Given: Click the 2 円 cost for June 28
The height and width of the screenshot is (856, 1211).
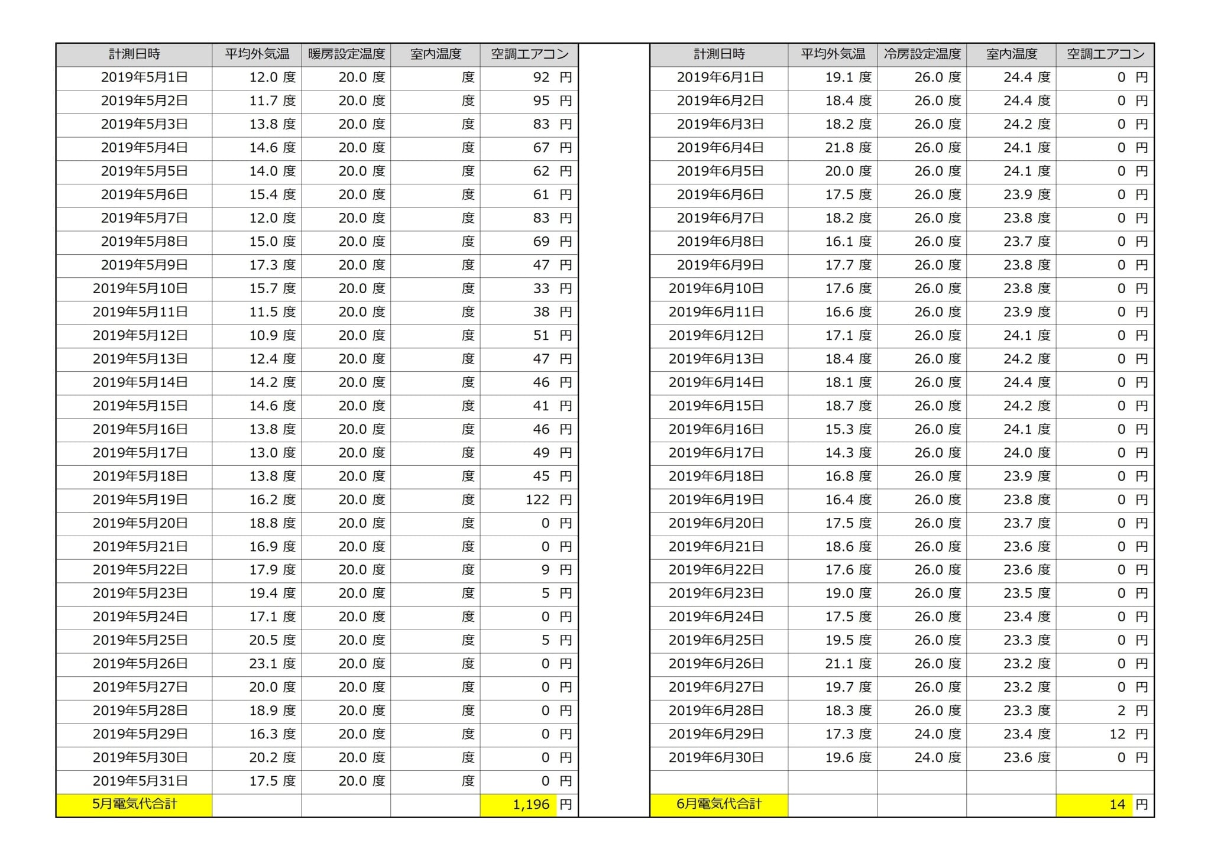Looking at the screenshot, I should point(1105,711).
